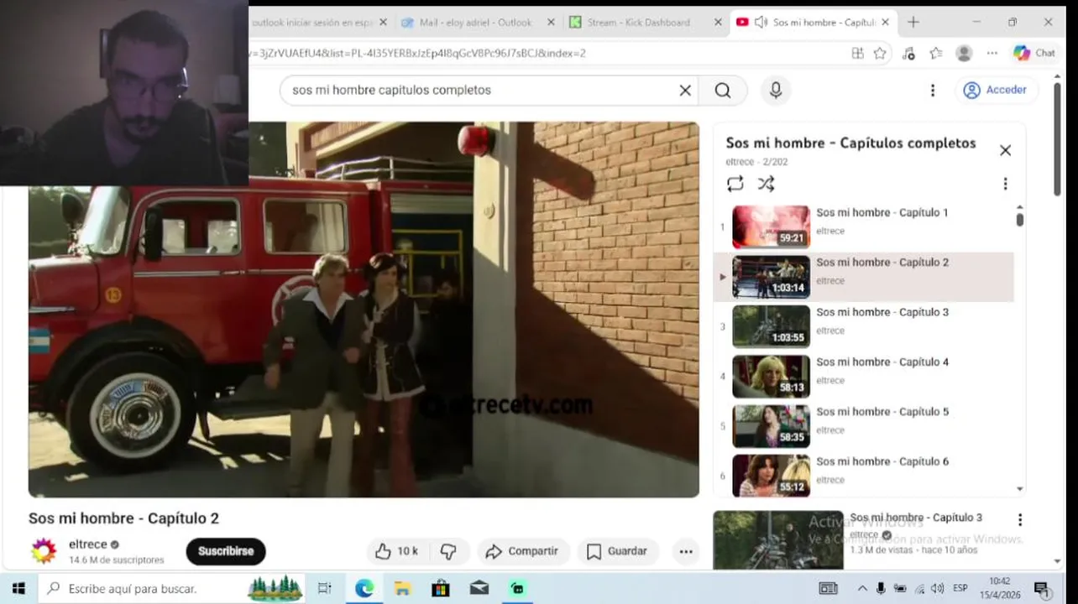
Task: Mute the tab using the speaker icon
Action: [x=761, y=23]
